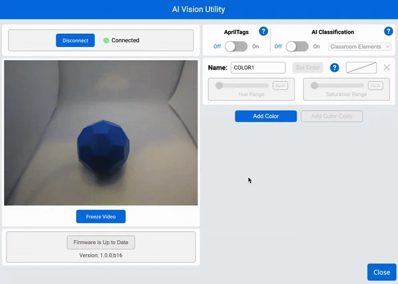398x284 pixels.
Task: Close the AI Vision Utility dialog
Action: click(x=381, y=272)
